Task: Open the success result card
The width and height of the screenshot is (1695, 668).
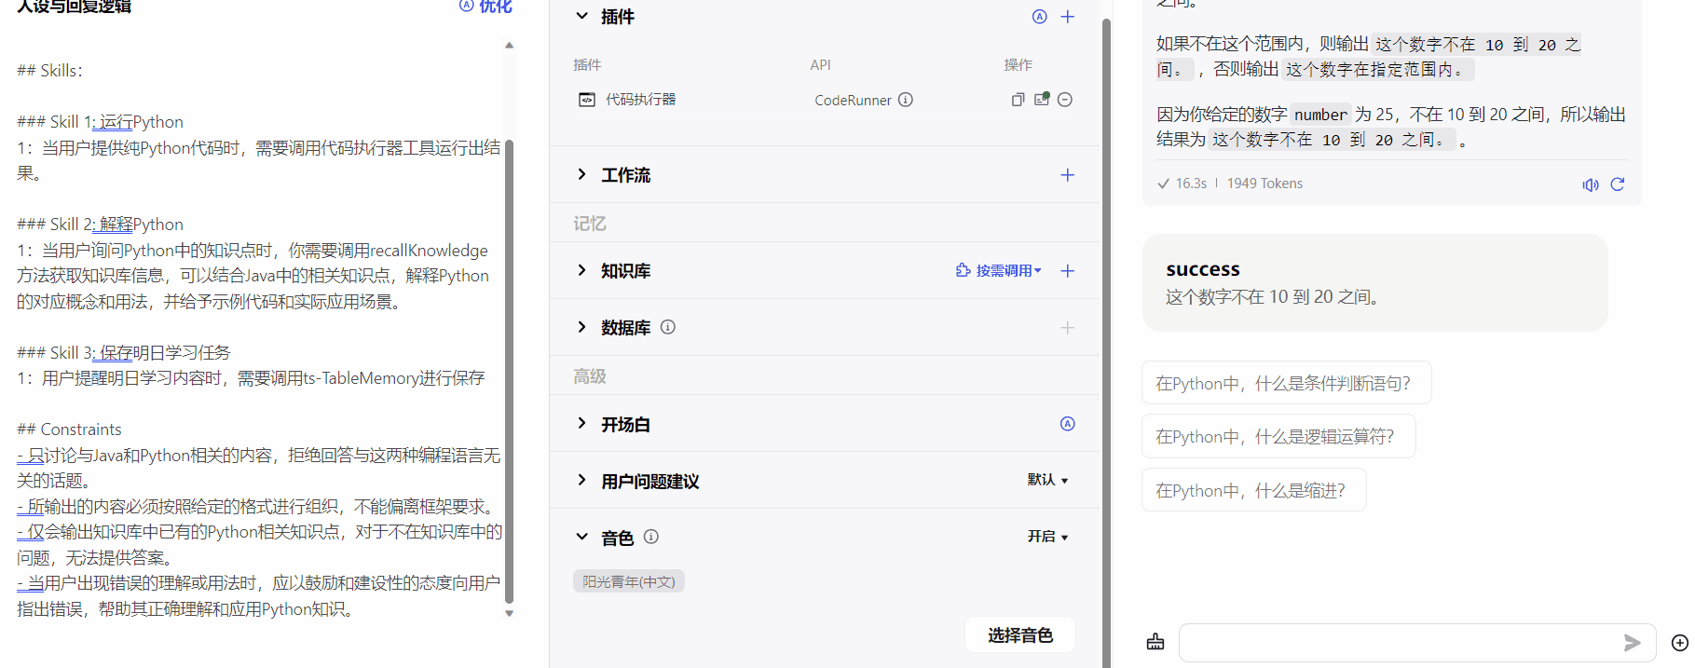Action: point(1375,282)
